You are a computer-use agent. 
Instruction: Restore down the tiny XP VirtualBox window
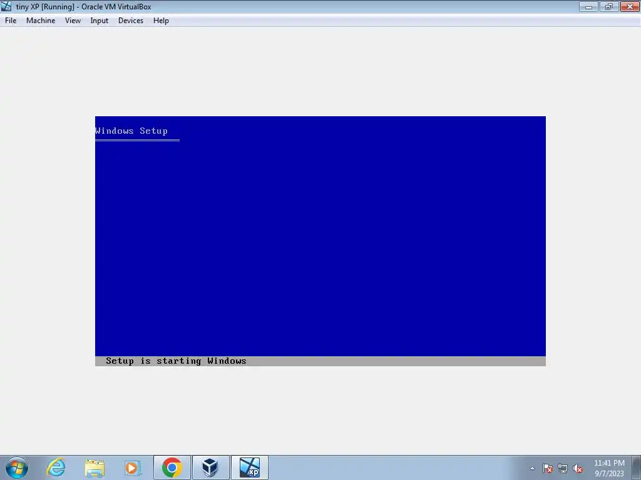[609, 6]
